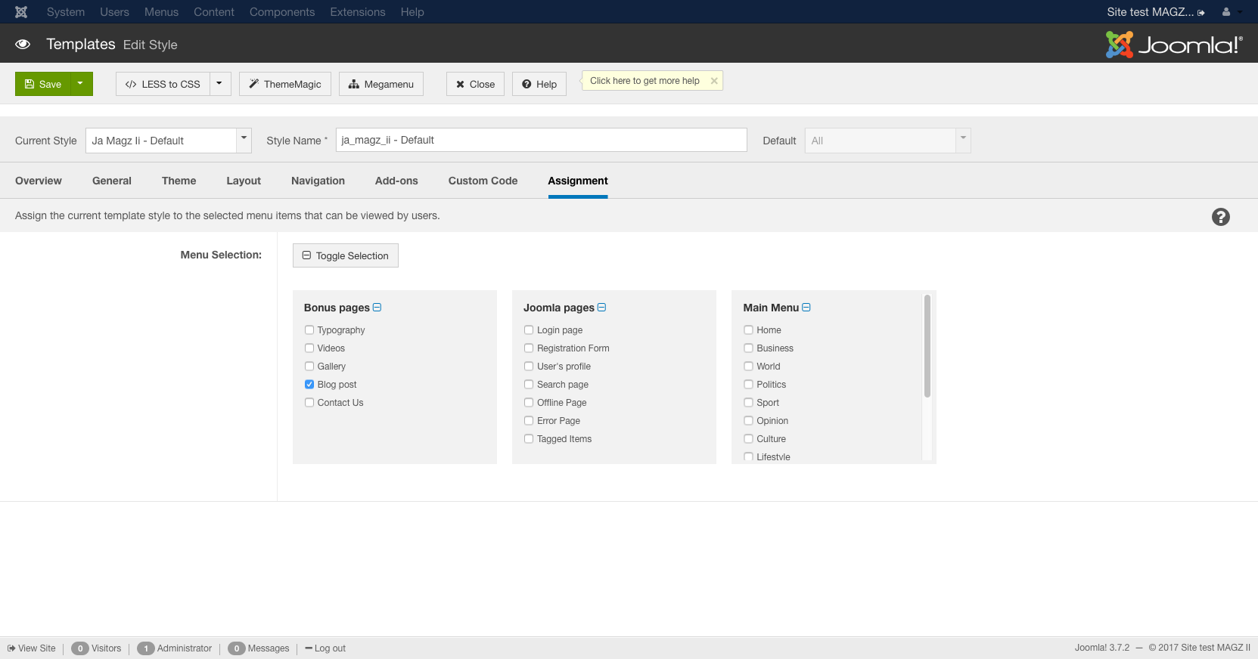Click the green Save button
Screen dimensions: 1258x659
[43, 84]
